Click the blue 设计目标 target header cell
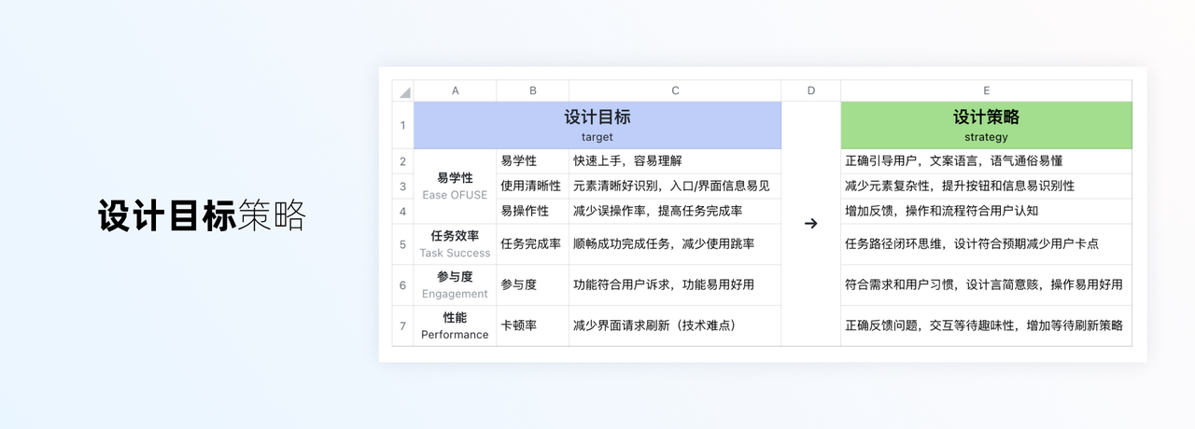1195x429 pixels. click(597, 125)
